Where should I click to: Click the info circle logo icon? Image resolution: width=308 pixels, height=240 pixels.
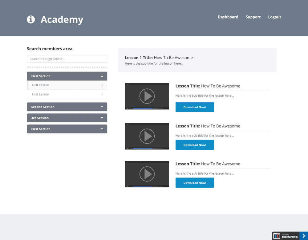(31, 19)
